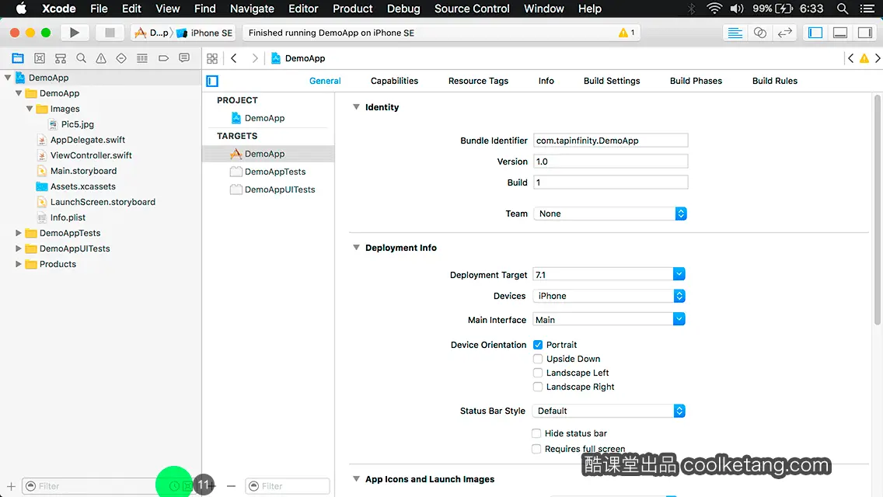Open the Status Bar Style dropdown
883x497 pixels.
[x=609, y=411]
